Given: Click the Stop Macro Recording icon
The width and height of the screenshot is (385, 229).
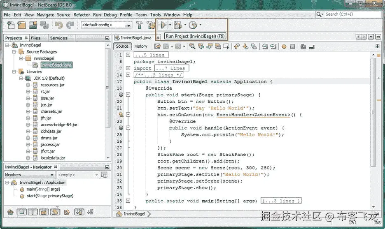Looking at the screenshot, I should [x=292, y=46].
